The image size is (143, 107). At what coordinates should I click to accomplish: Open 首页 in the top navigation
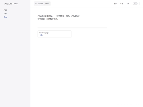coord(116,4)
